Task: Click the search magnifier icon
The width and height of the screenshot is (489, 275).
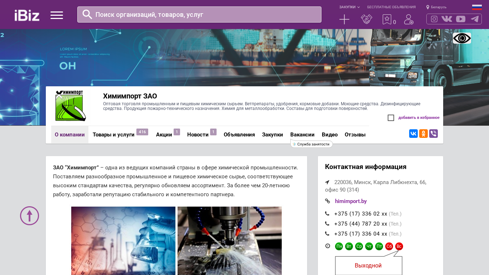Action: click(x=87, y=14)
